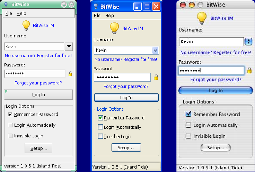
Task: Click Log In button in the Linux window
Action: (38, 94)
